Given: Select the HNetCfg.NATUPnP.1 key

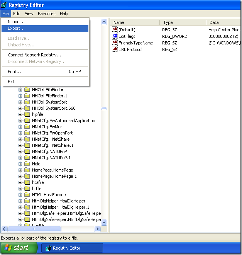Looking at the screenshot, I should (51, 158).
